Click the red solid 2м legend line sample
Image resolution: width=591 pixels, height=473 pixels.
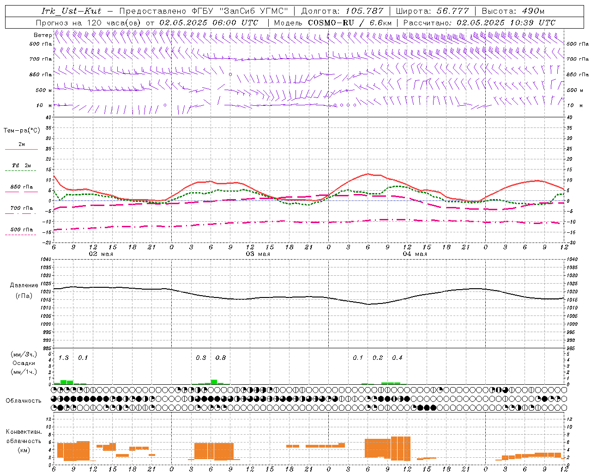click(21, 149)
